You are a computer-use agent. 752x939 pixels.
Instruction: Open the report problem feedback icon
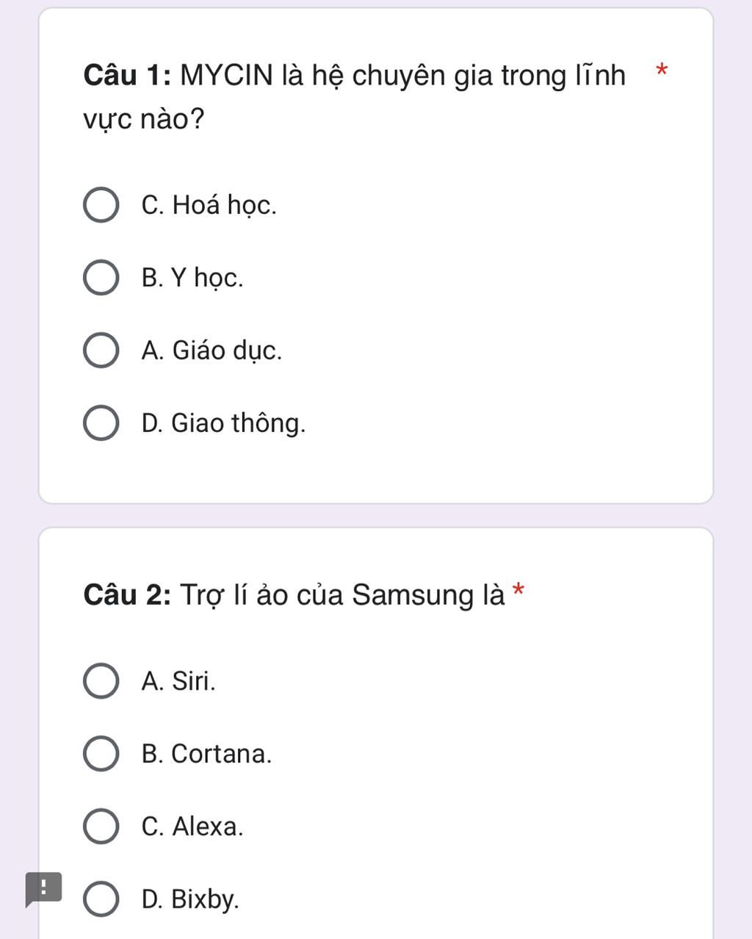coord(43,890)
